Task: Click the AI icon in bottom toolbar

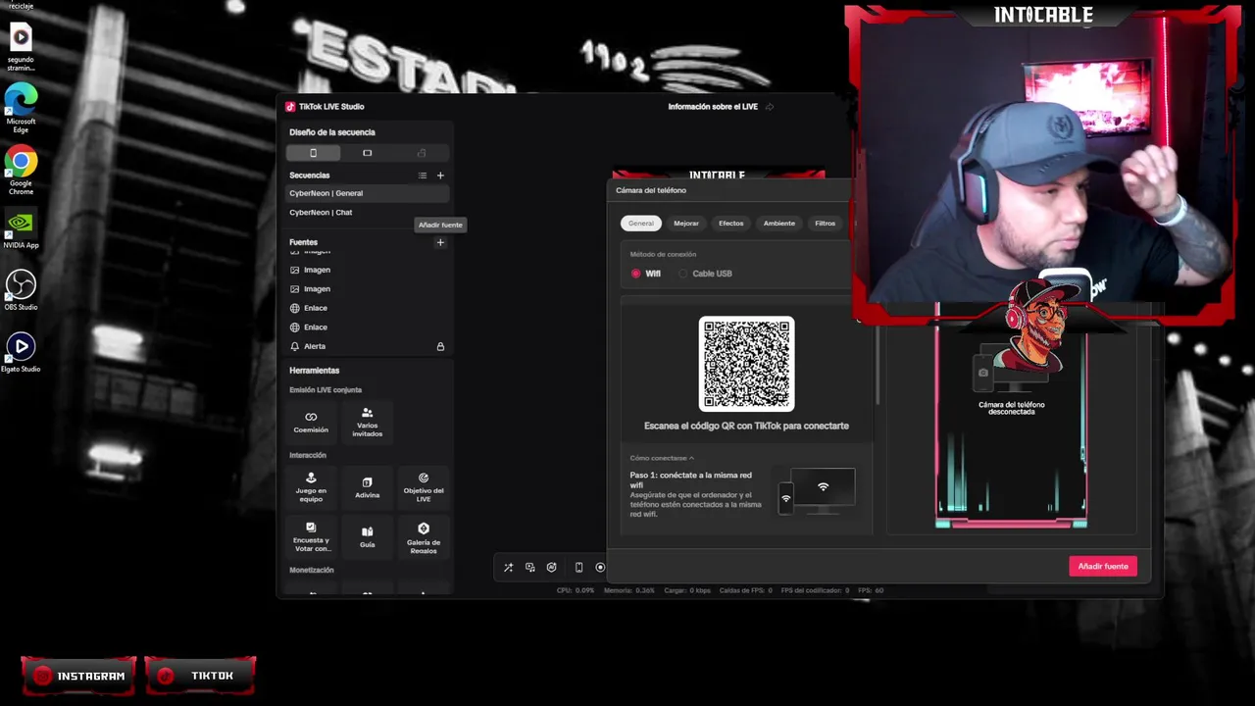Action: tap(552, 568)
